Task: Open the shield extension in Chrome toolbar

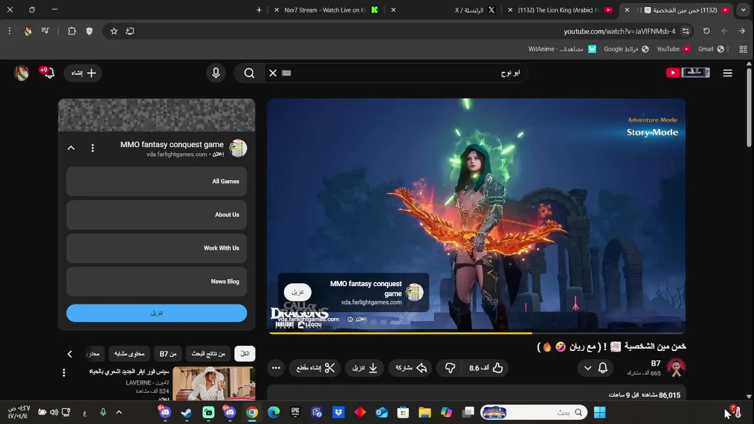Action: click(x=90, y=31)
